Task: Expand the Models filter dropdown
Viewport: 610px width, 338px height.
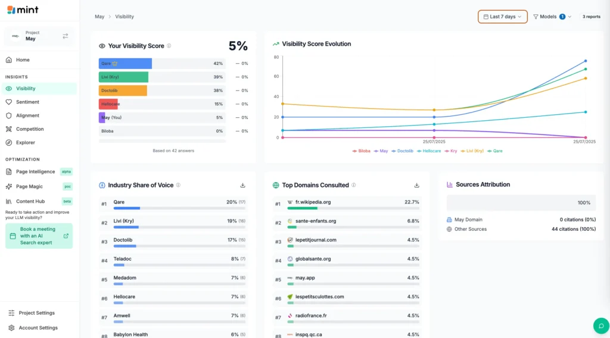Action: [x=552, y=17]
